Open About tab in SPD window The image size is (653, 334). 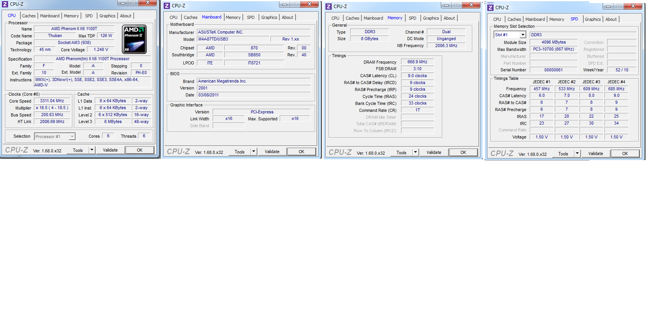611,19
